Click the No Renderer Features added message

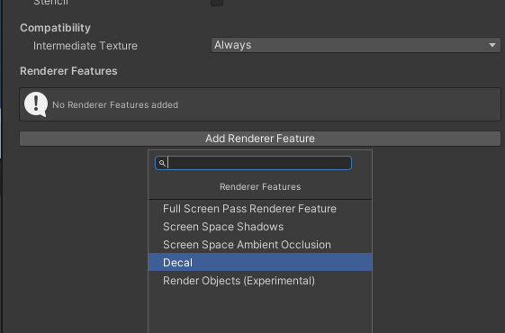[115, 105]
